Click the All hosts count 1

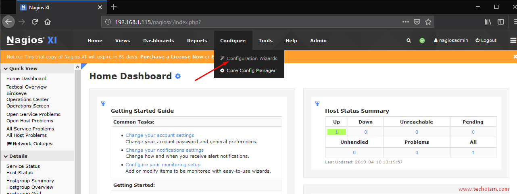click(473, 153)
